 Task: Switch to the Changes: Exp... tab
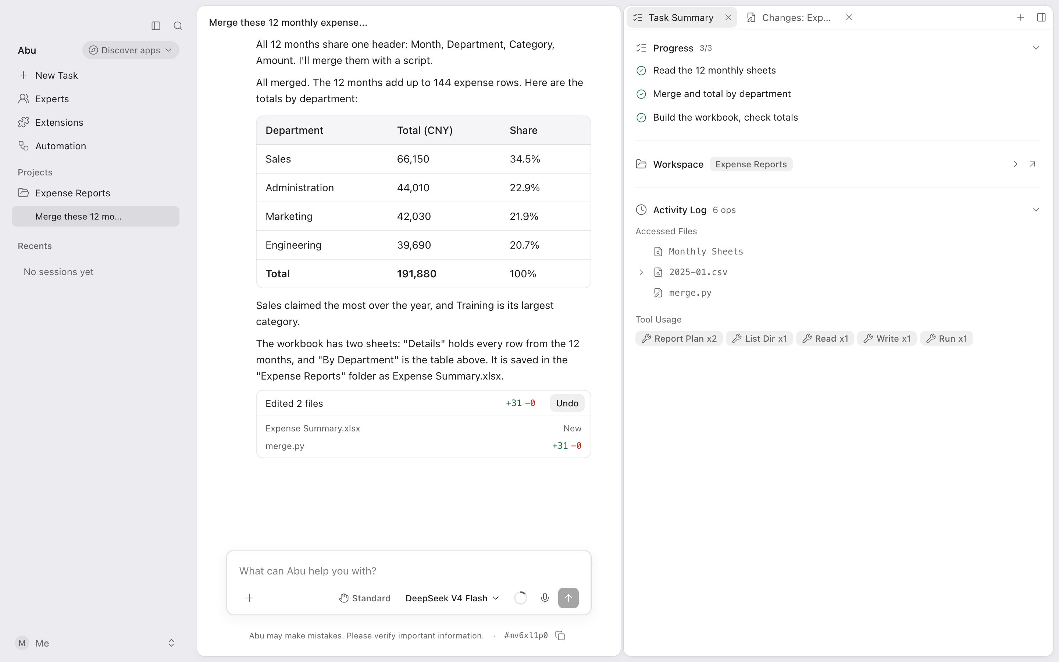(796, 18)
